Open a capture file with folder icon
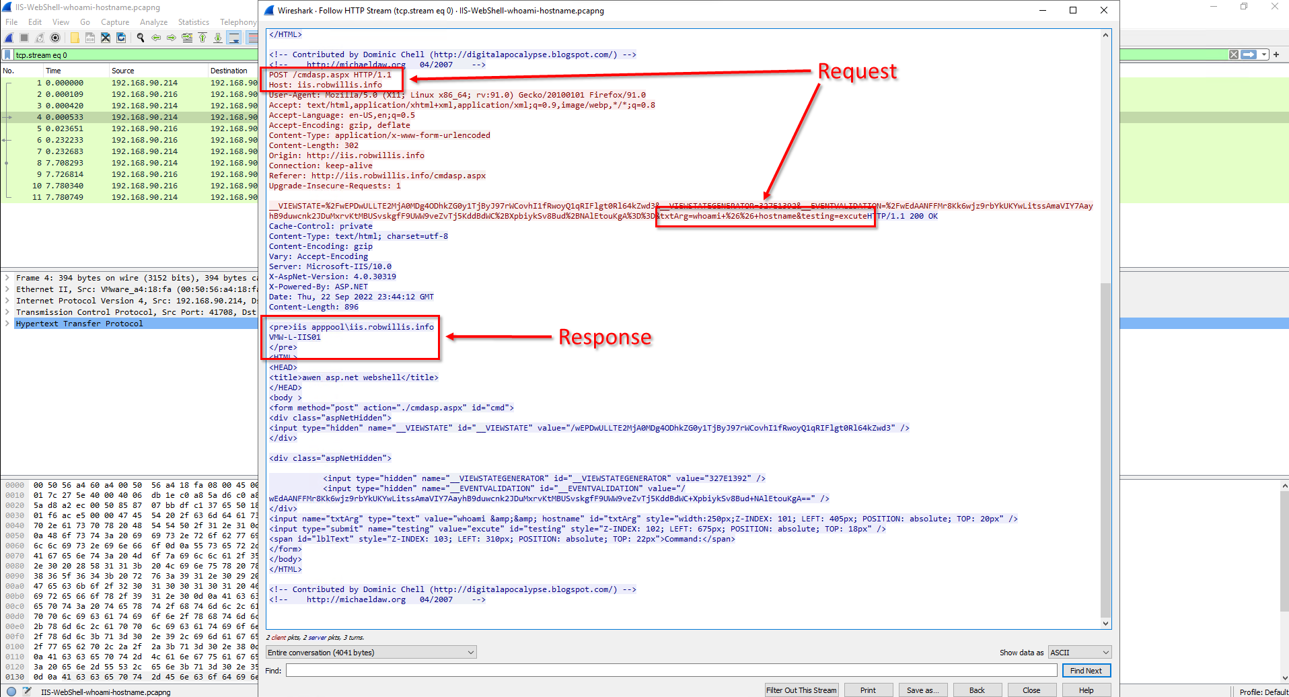The height and width of the screenshot is (697, 1289). [x=74, y=38]
